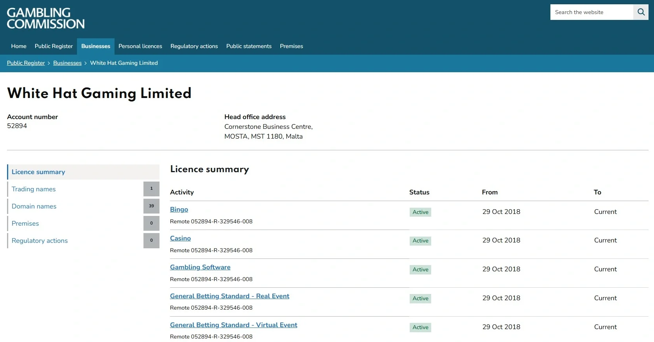The image size is (654, 342).
Task: Click the White Hat Gaming Limited heading
Action: click(99, 93)
